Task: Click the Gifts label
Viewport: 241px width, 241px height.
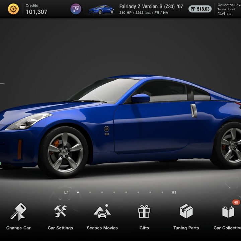Action: coord(144,228)
